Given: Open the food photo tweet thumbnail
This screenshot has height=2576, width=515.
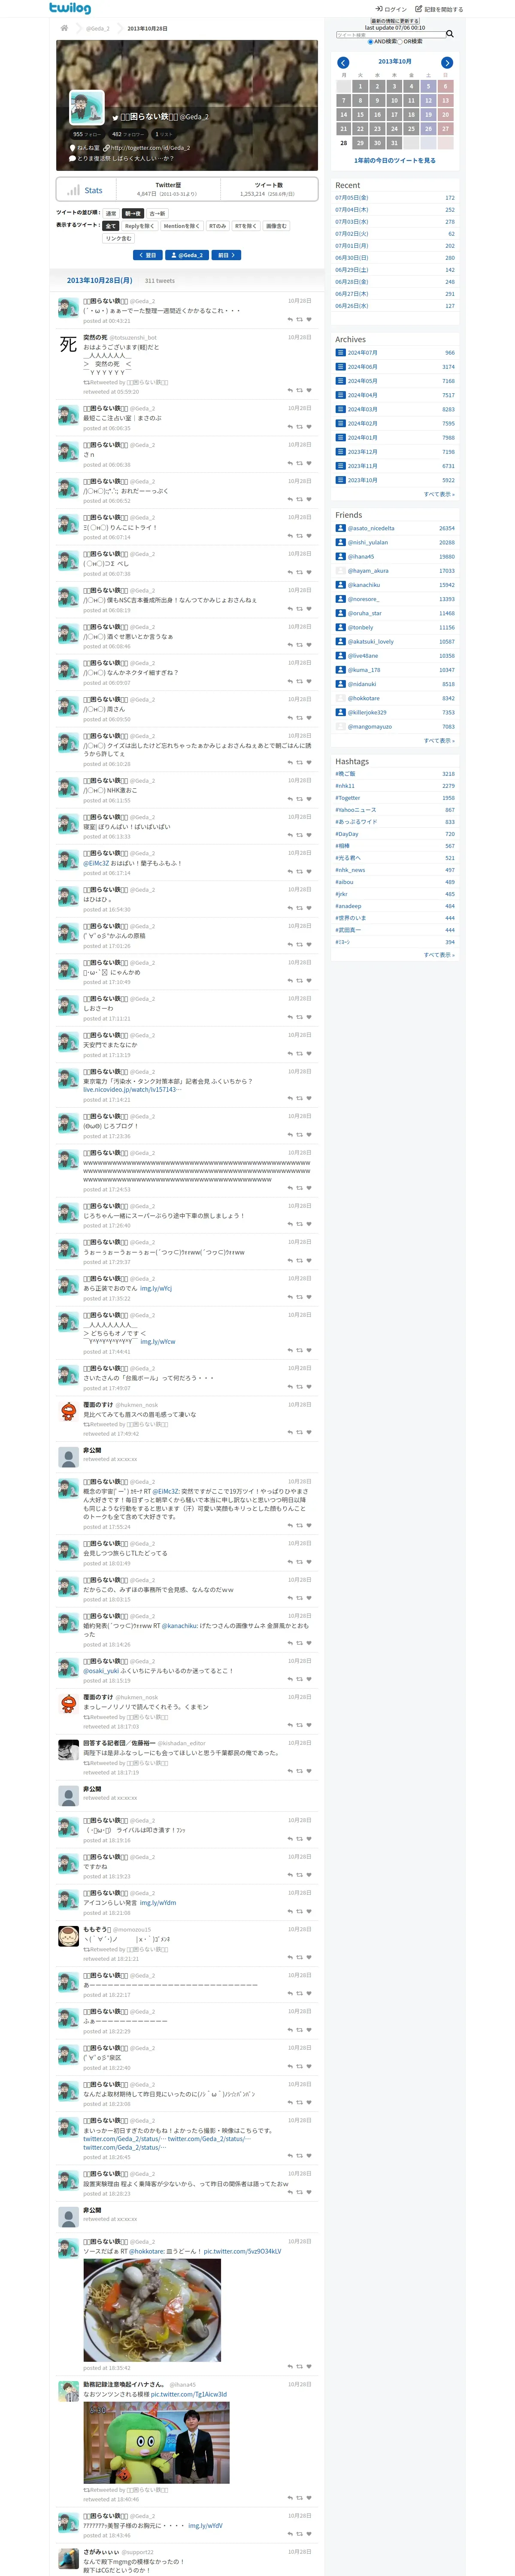Looking at the screenshot, I should [x=152, y=2310].
